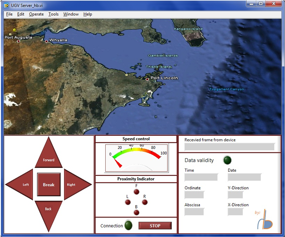Viewport: 285px width, 237px height.
Task: Click the Port Lincoln marker on map
Action: click(147, 79)
